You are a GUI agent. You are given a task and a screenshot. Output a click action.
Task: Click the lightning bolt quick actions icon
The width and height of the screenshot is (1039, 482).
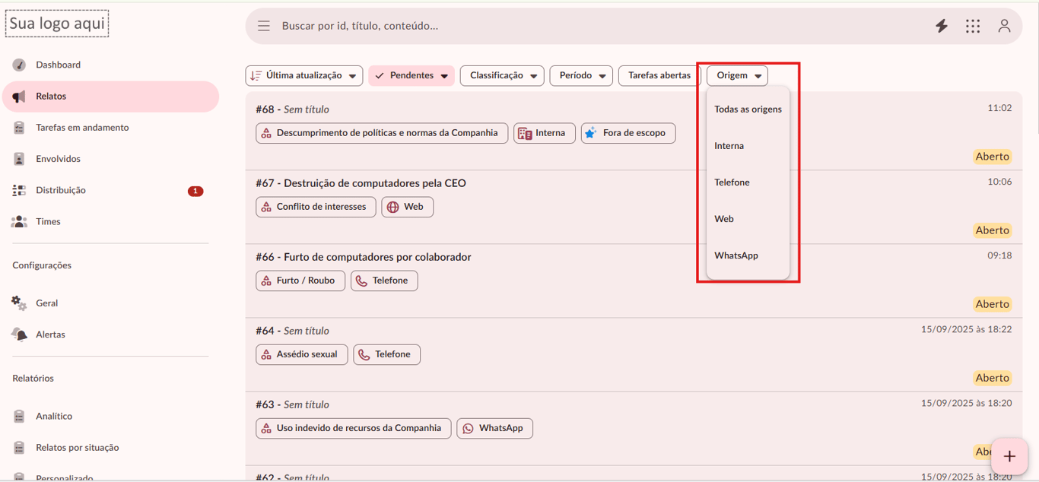(942, 26)
